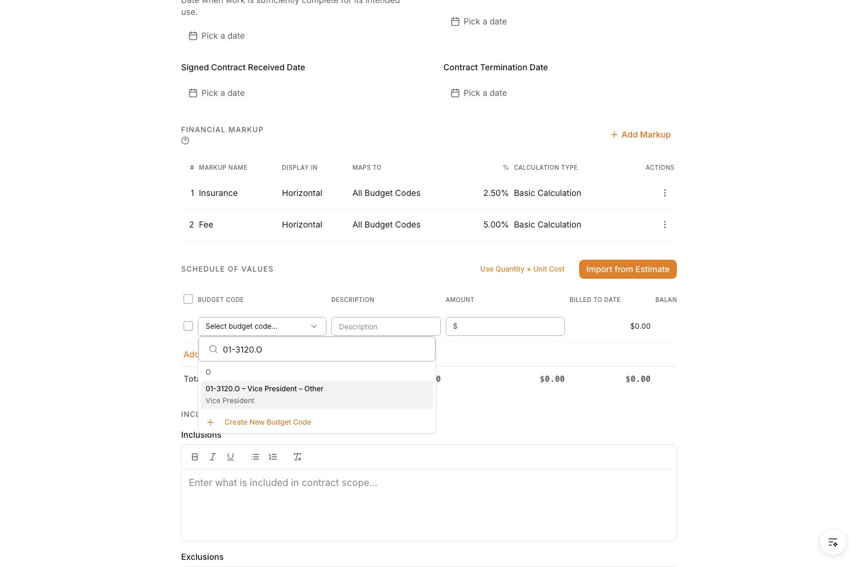Image resolution: width=858 pixels, height=567 pixels.
Task: Select all schedule of values rows checkbox
Action: click(188, 299)
